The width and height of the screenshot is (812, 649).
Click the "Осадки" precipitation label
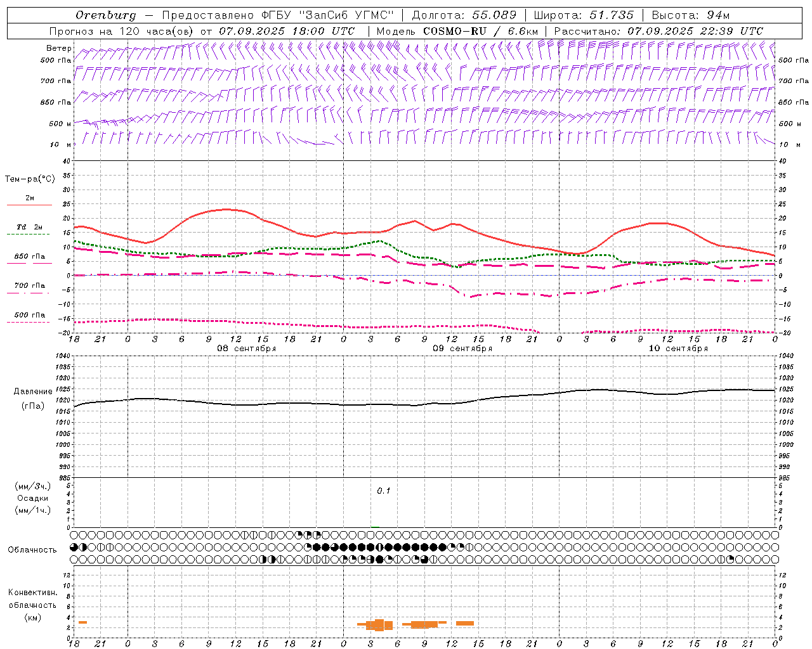(x=33, y=498)
